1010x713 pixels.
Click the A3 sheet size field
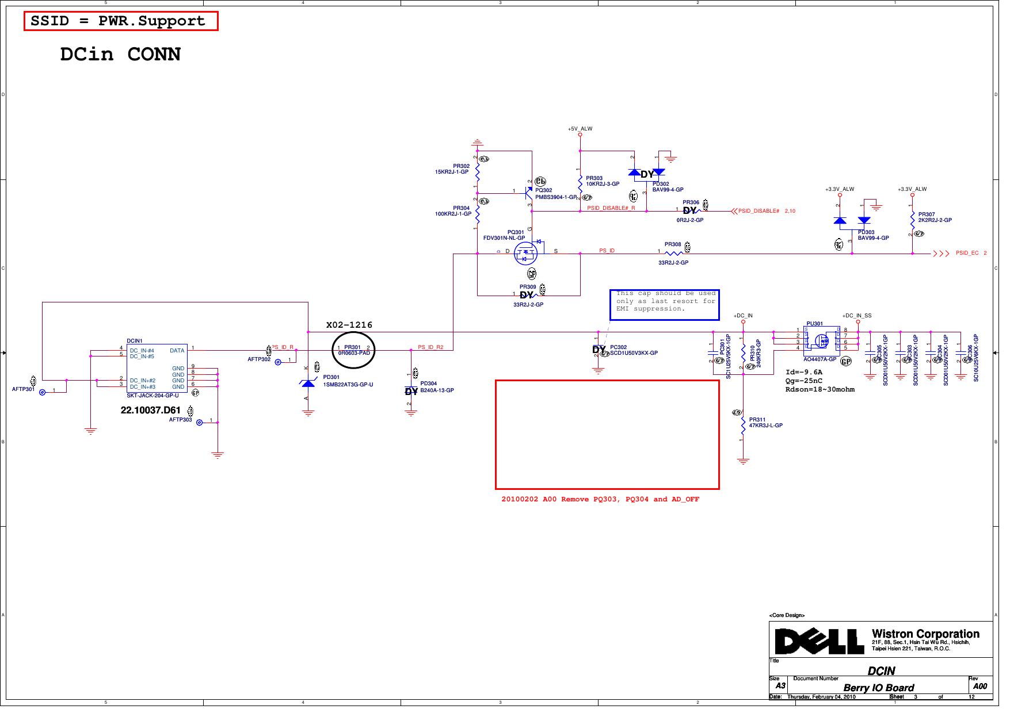point(780,685)
